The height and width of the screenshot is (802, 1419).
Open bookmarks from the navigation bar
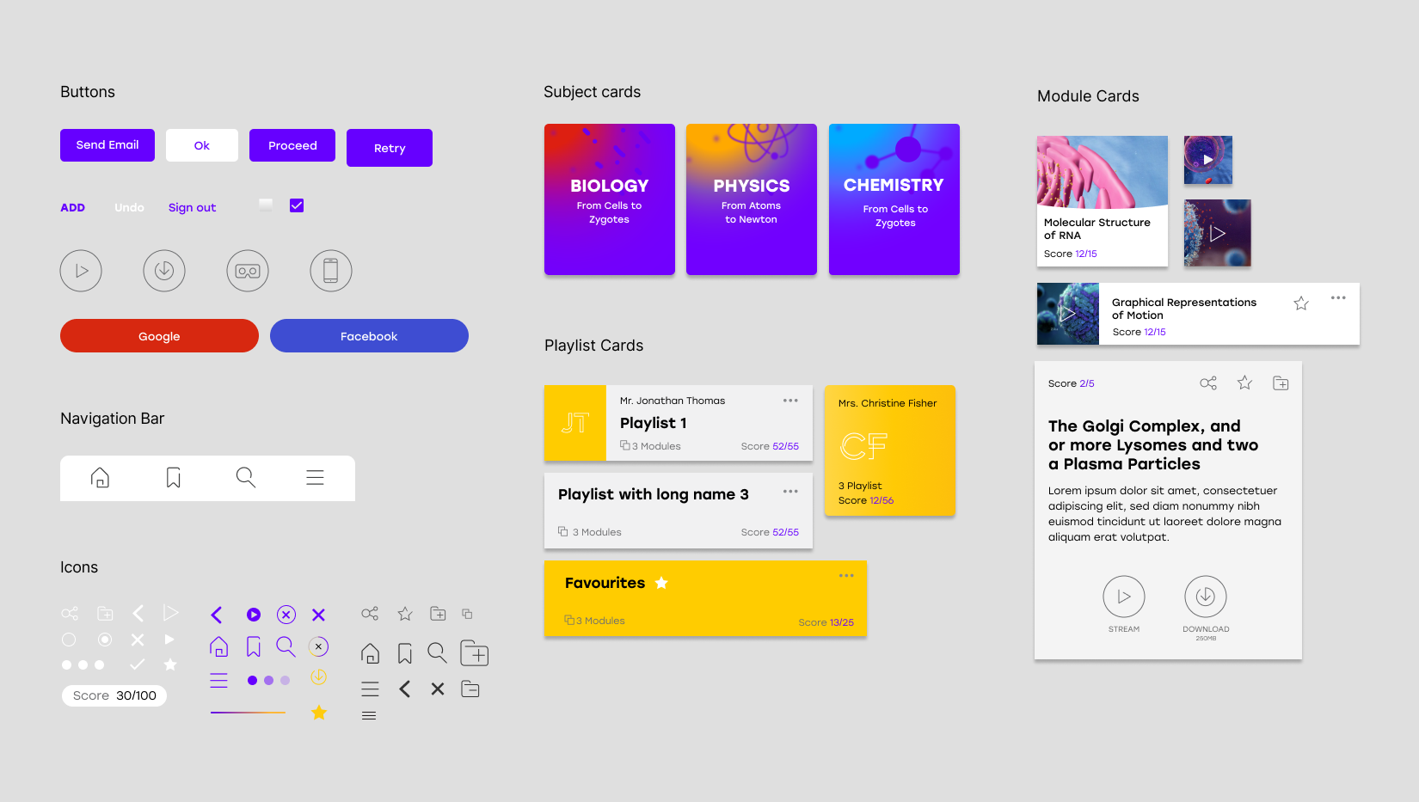point(174,478)
